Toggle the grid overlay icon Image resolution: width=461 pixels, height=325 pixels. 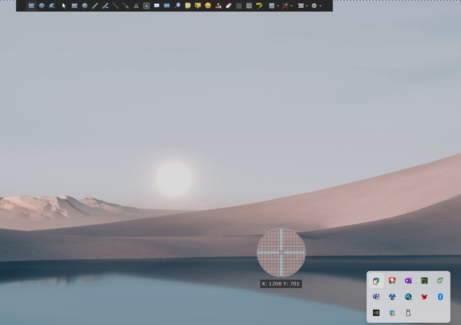249,6
